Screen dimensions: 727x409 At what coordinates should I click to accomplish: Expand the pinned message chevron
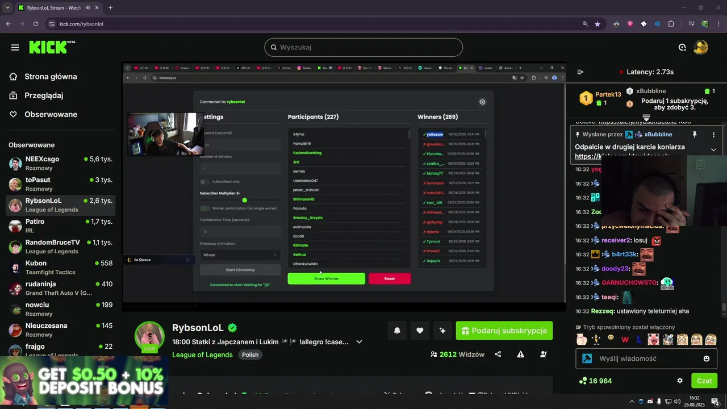(x=713, y=149)
